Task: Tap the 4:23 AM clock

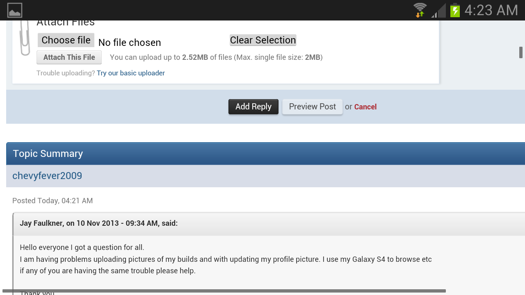Action: click(x=491, y=10)
